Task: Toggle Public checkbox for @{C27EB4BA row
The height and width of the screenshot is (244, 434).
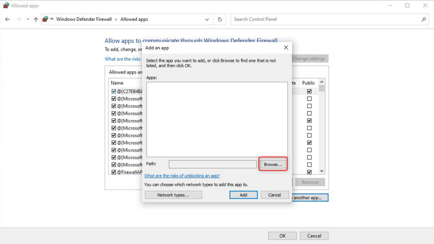Action: click(309, 91)
